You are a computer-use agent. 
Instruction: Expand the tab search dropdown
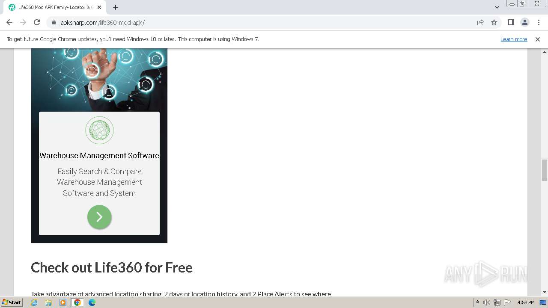pyautogui.click(x=497, y=7)
